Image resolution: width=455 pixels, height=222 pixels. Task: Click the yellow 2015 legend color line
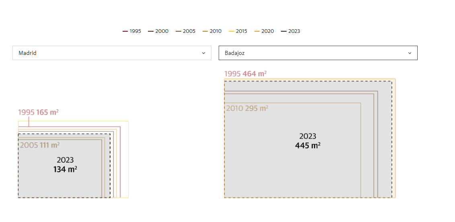pyautogui.click(x=232, y=31)
